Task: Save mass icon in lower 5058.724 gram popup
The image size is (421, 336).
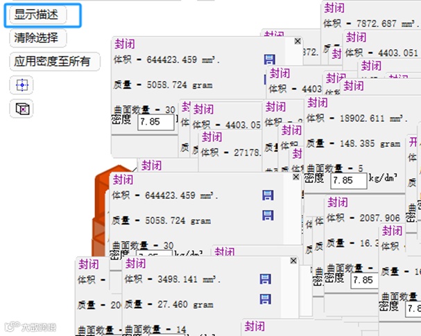Action: 268,215
